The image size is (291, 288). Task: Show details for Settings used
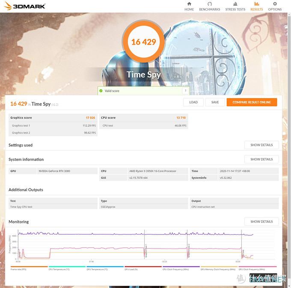(261, 145)
